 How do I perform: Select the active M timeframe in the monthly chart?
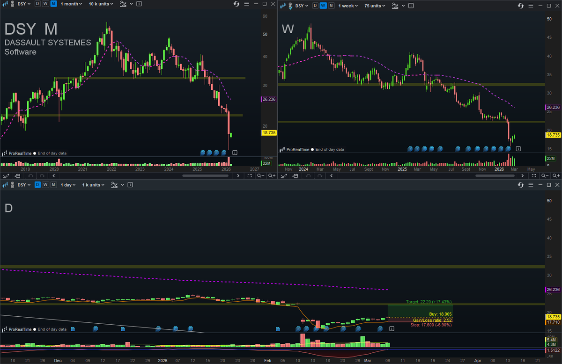(53, 4)
